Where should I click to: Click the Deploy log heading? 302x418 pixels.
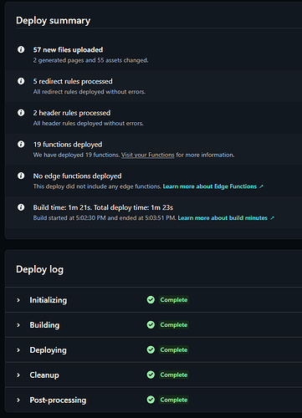40,269
